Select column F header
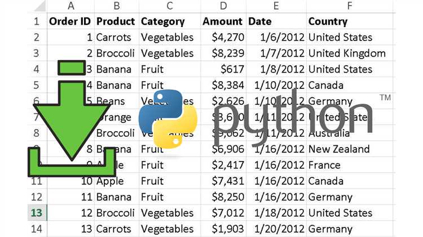 tap(350, 6)
